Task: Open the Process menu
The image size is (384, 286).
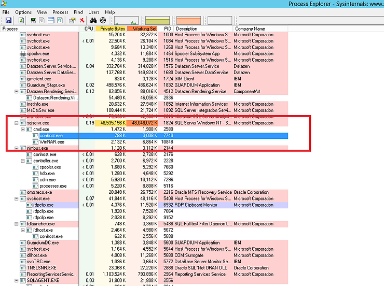Action: coord(60,12)
